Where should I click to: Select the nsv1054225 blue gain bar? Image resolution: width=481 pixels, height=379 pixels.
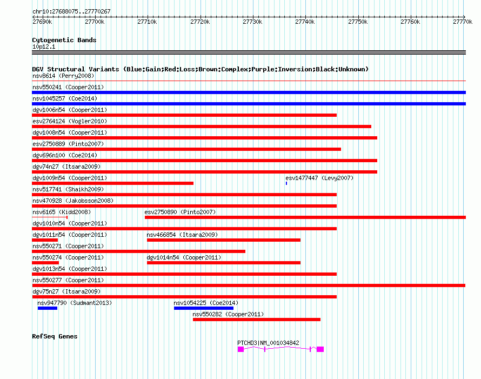(204, 308)
